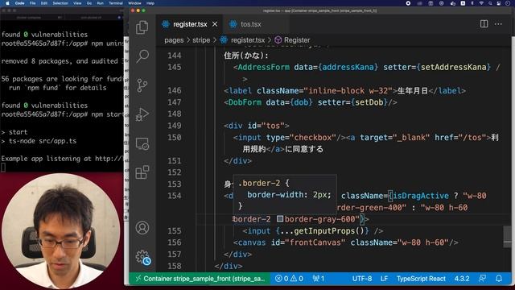Split the editor to the right

[x=484, y=23]
